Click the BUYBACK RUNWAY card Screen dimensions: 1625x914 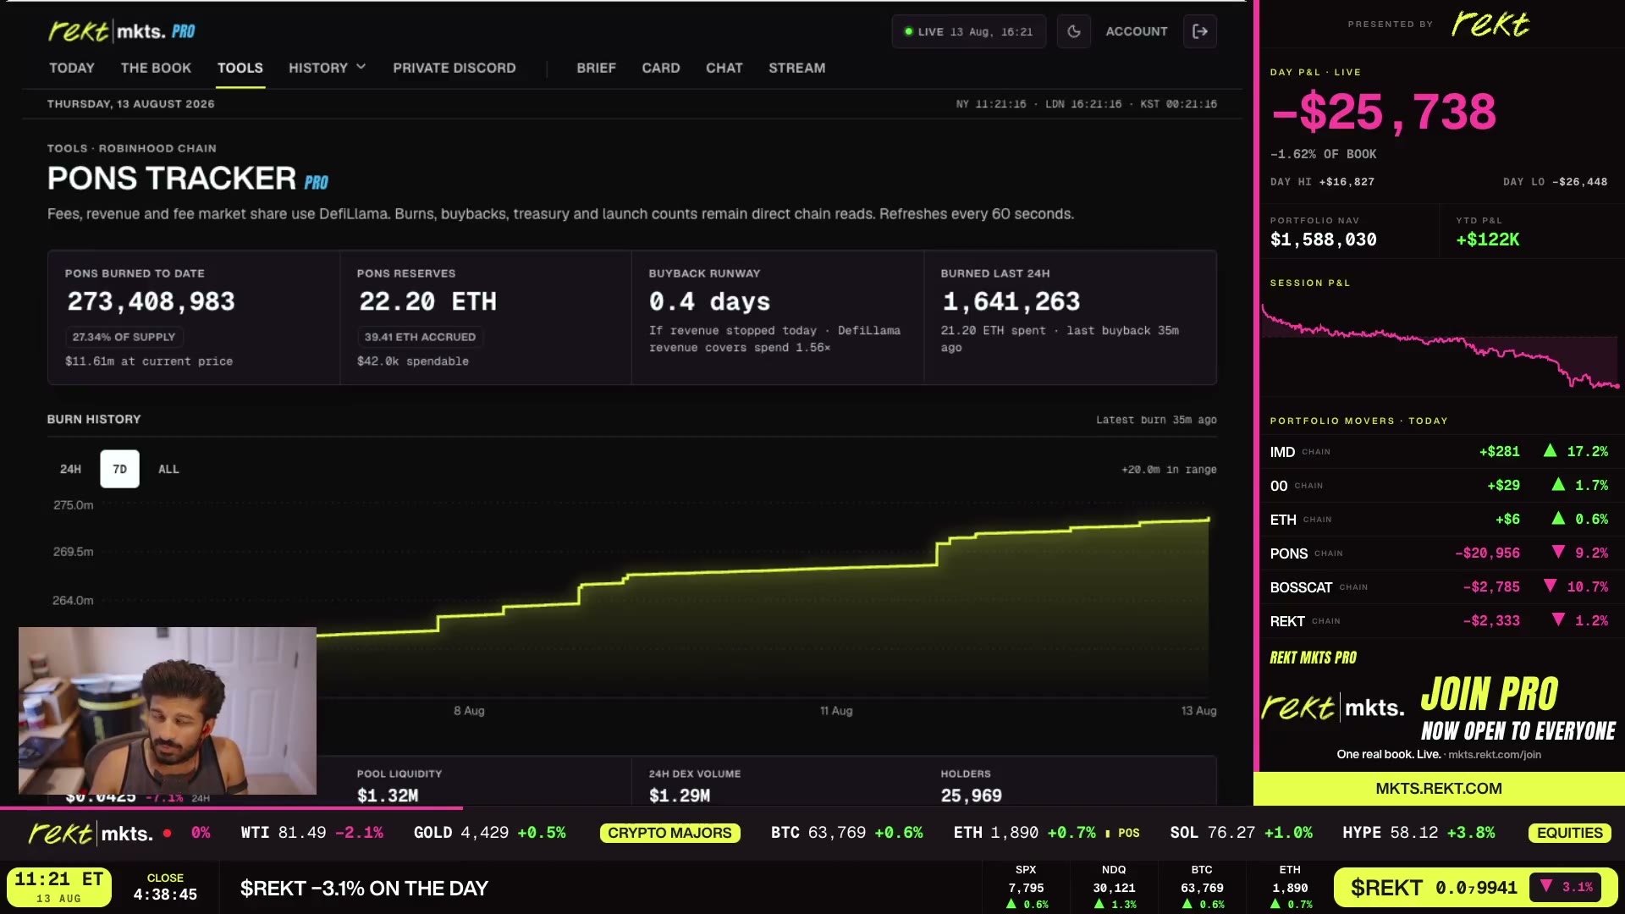[778, 318]
